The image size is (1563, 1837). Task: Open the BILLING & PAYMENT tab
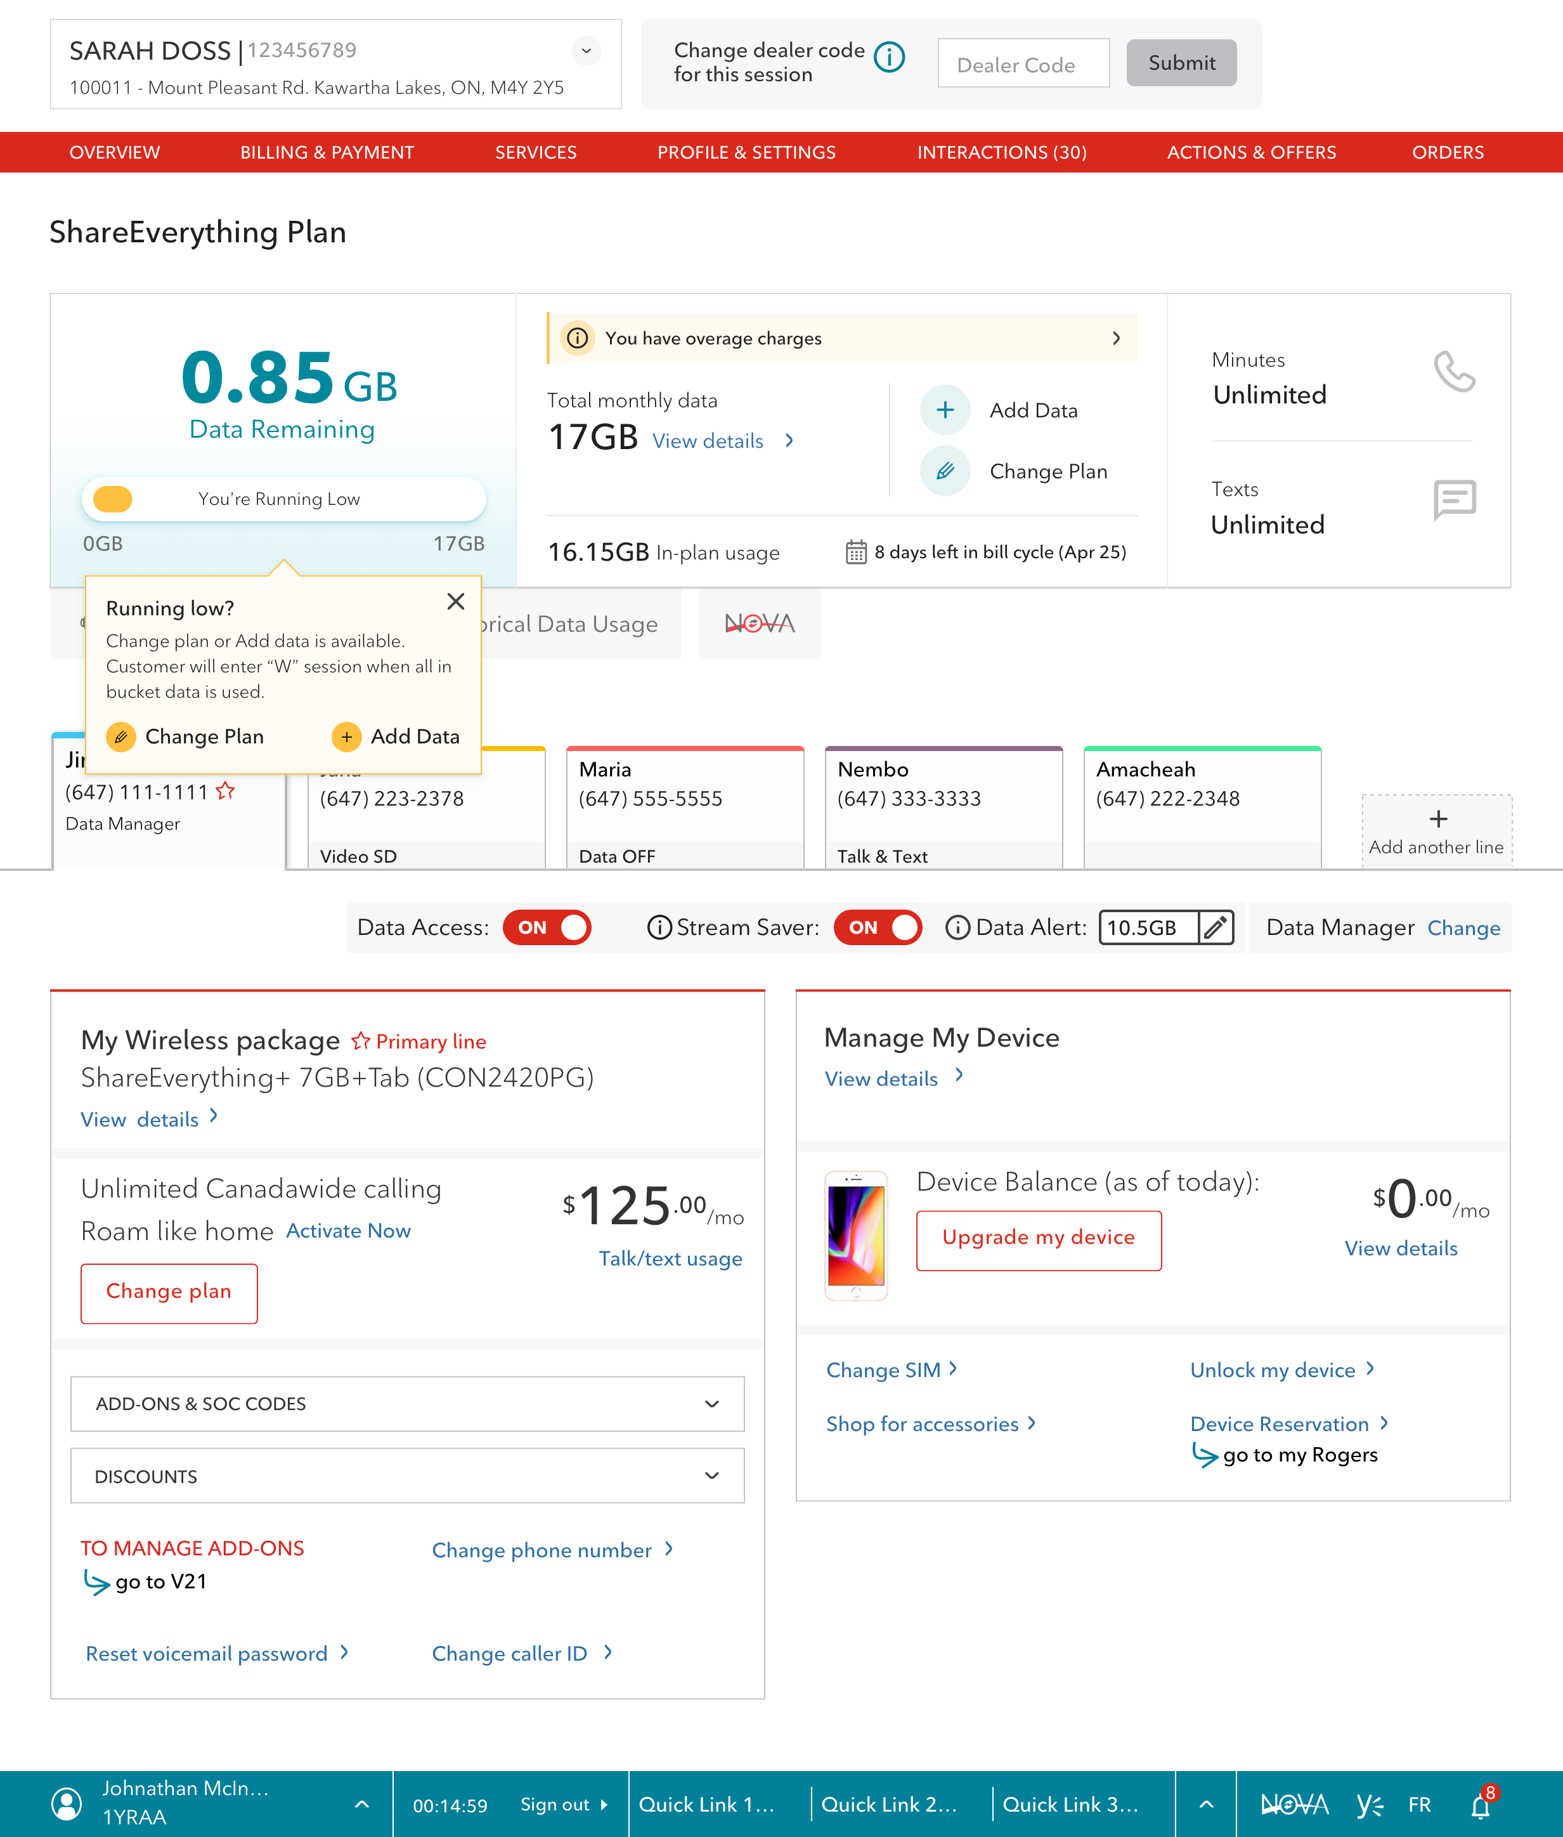(326, 152)
